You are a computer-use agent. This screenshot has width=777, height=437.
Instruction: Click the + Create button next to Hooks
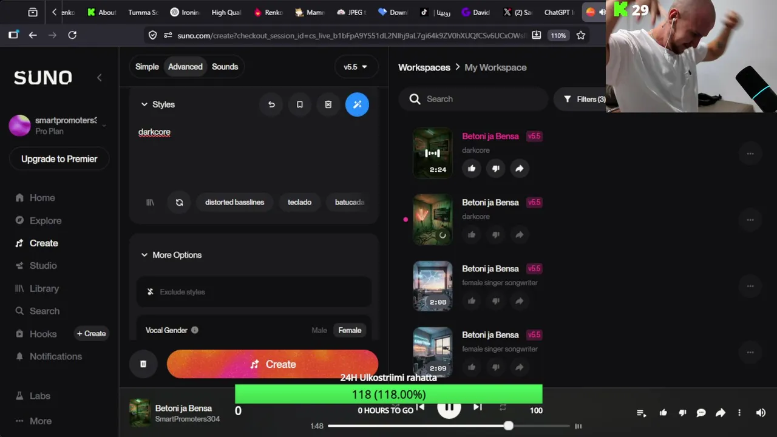91,334
